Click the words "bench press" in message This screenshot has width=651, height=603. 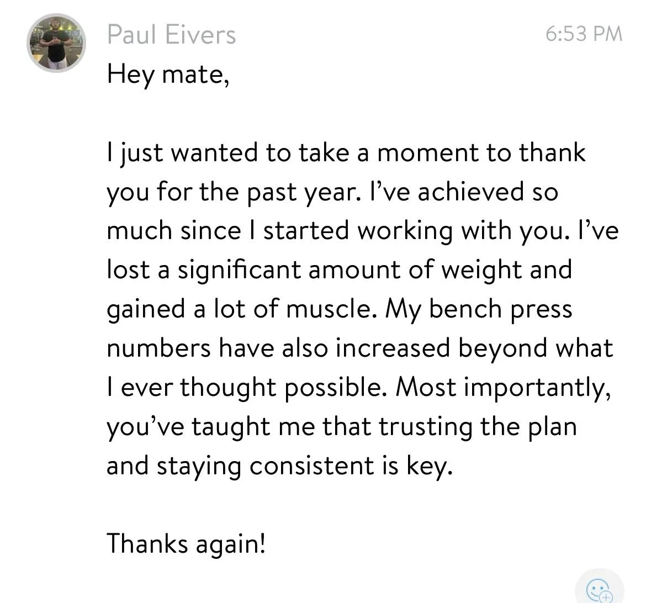pos(500,309)
